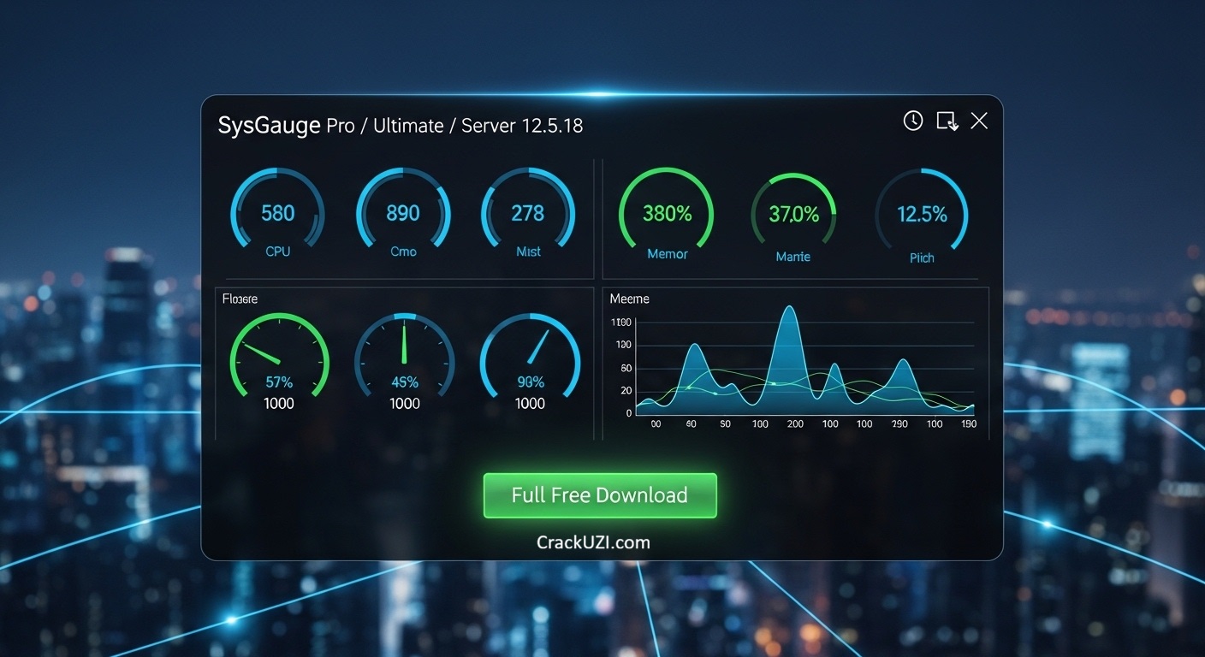Click the Meeme chart panel title
Screen dimensions: 1205x657
[x=629, y=299]
